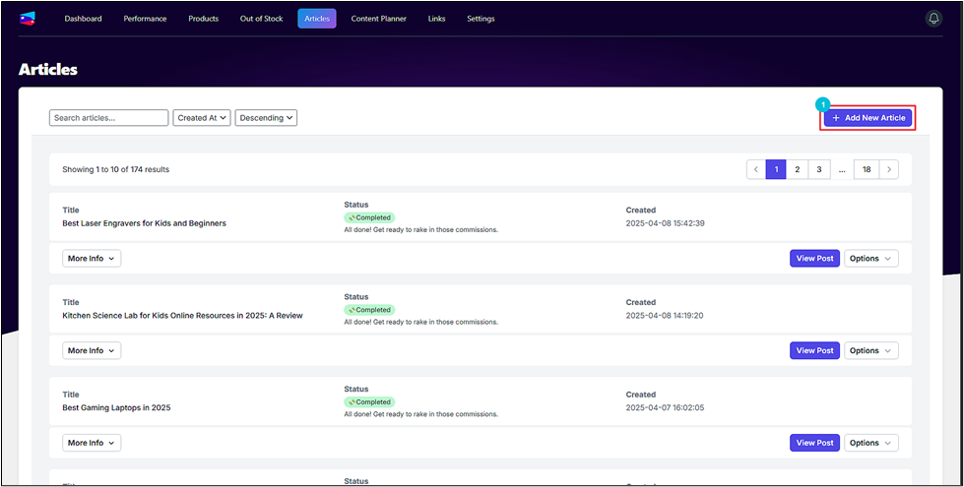Open Options for Best Laser Engravers article
The width and height of the screenshot is (964, 487).
pos(871,259)
